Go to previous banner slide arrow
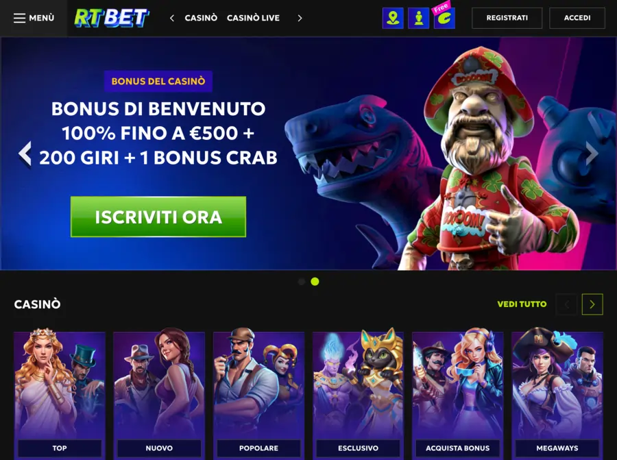617x460 pixels. pos(25,154)
